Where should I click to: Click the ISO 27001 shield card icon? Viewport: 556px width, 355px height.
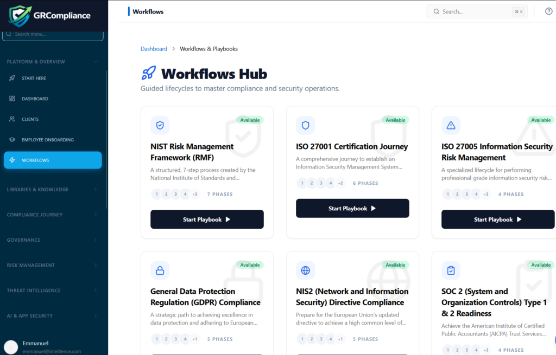click(x=305, y=125)
